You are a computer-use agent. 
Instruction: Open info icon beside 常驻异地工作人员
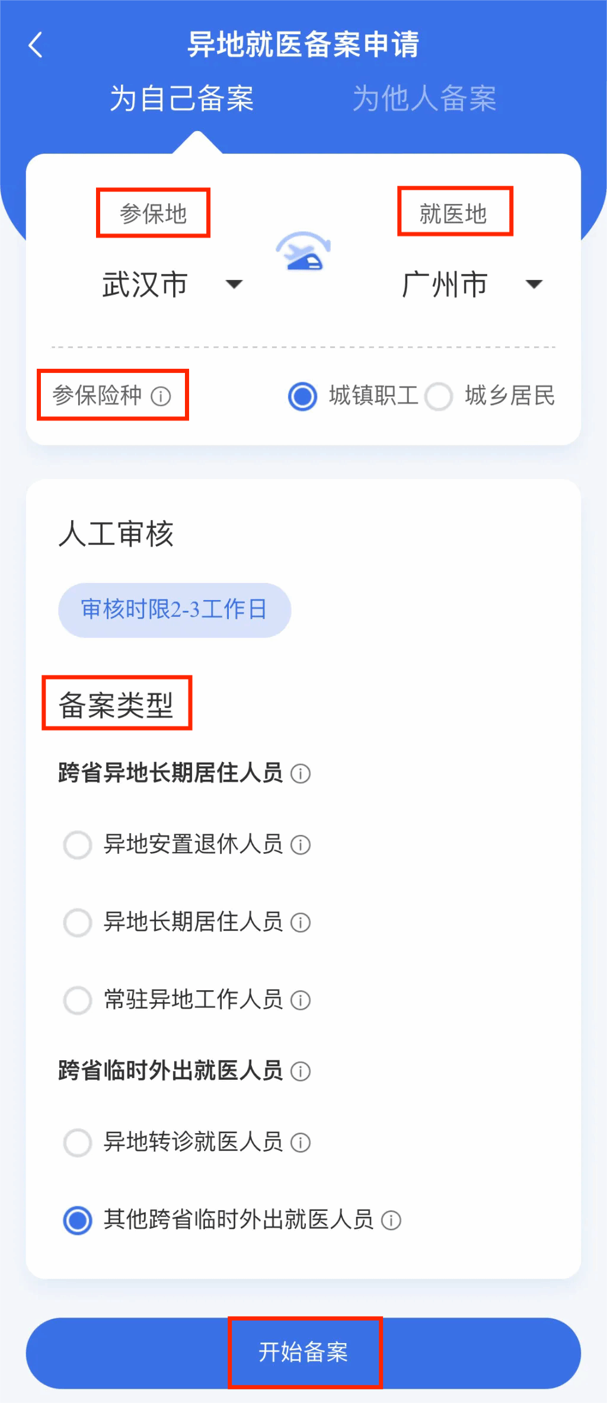(301, 1000)
